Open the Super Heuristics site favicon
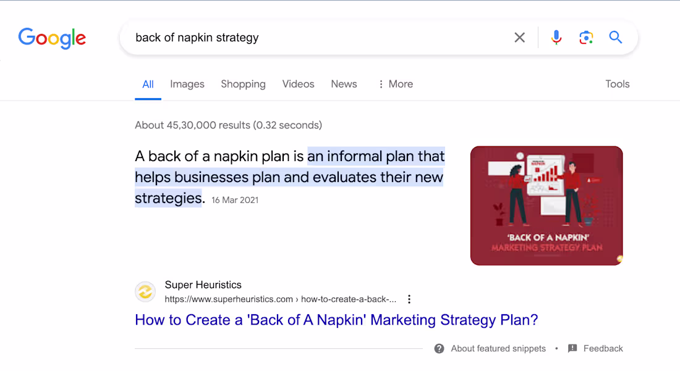 pyautogui.click(x=145, y=291)
